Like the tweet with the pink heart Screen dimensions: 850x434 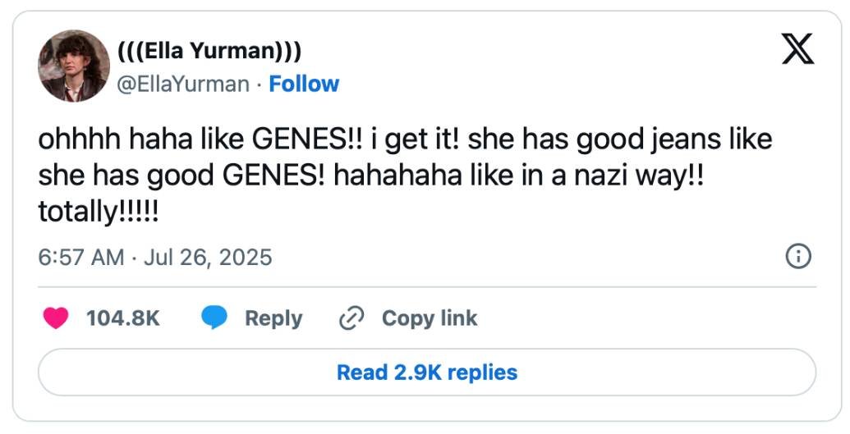click(x=56, y=318)
